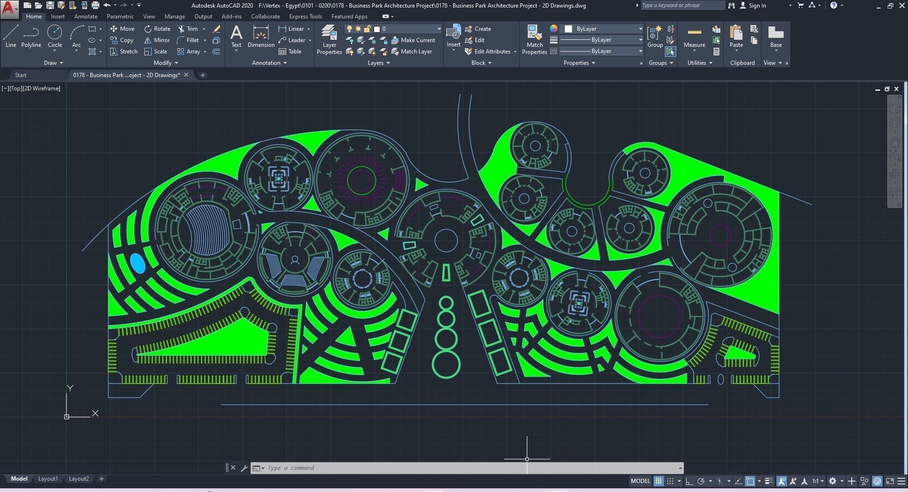Click the Save icon in Quick Access toolbar
908x492 pixels.
pyautogui.click(x=50, y=5)
